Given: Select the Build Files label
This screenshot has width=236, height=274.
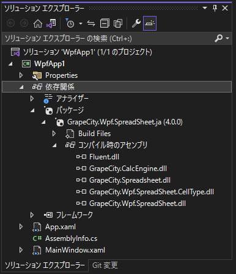Looking at the screenshot, I should pyautogui.click(x=95, y=134).
